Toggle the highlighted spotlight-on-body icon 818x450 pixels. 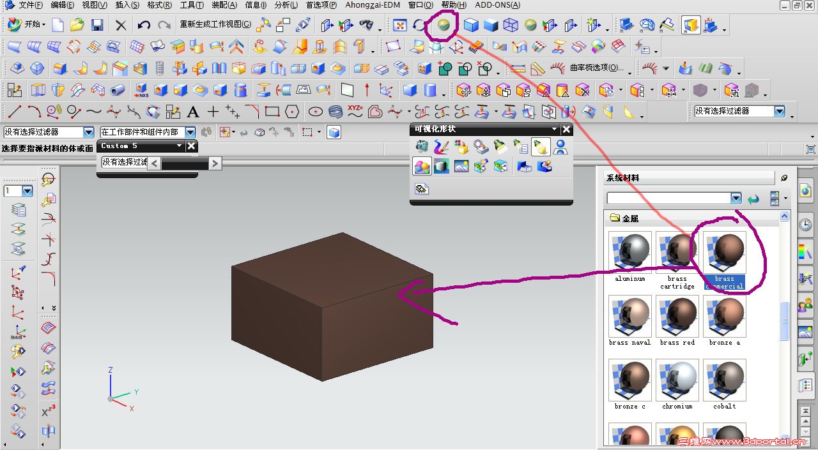(x=541, y=147)
